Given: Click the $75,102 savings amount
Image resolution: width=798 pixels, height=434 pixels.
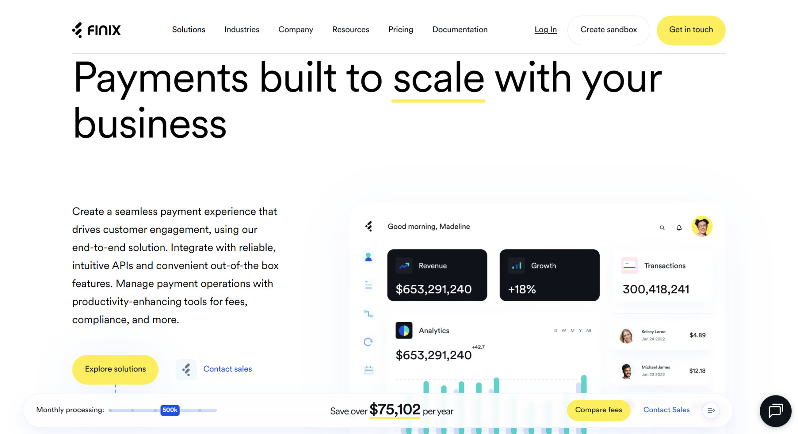Looking at the screenshot, I should coord(395,409).
